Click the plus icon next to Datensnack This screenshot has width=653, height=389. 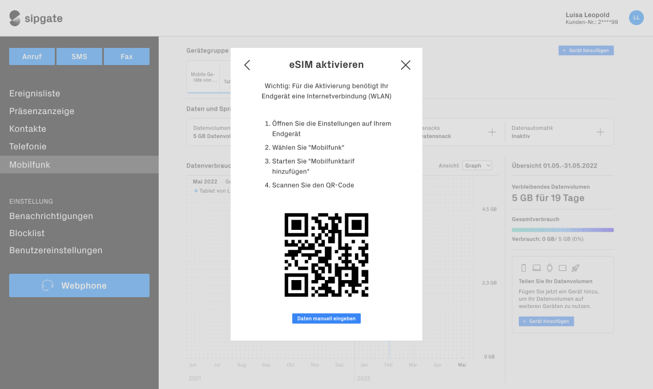coord(492,132)
